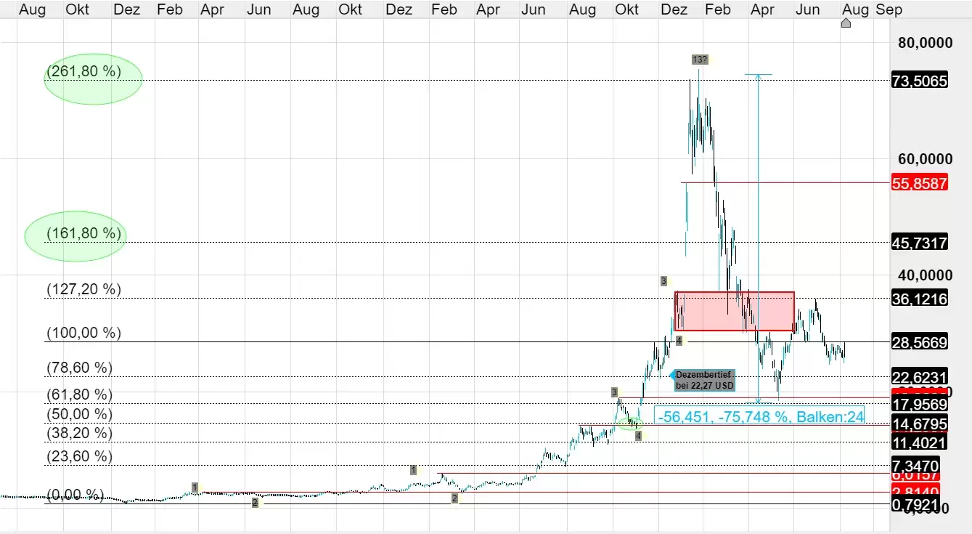Click the 7,3470 price tag
972x534 pixels.
[x=916, y=465]
